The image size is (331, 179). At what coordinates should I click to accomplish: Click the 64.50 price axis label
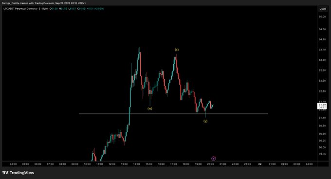click(x=322, y=29)
